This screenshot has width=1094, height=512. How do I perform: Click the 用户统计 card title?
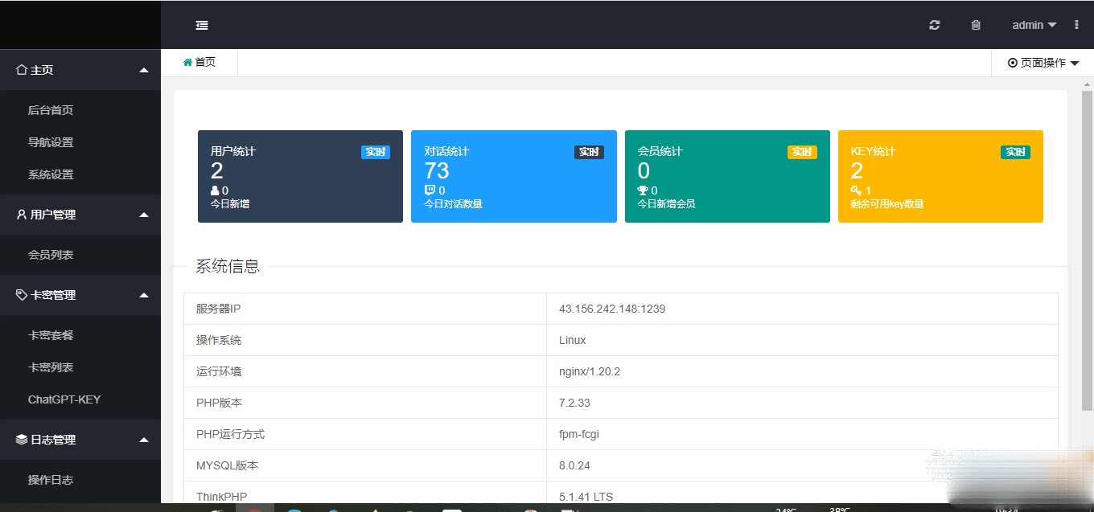pos(233,151)
